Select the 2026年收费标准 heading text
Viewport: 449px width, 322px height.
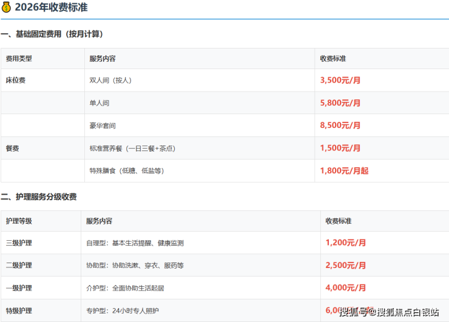point(50,7)
